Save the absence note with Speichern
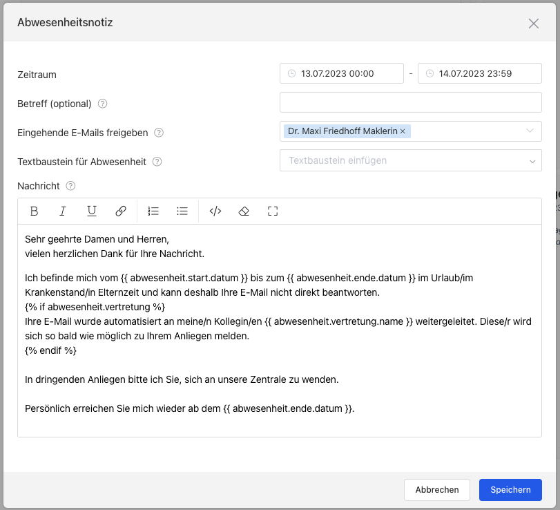This screenshot has height=510, width=560. point(510,490)
